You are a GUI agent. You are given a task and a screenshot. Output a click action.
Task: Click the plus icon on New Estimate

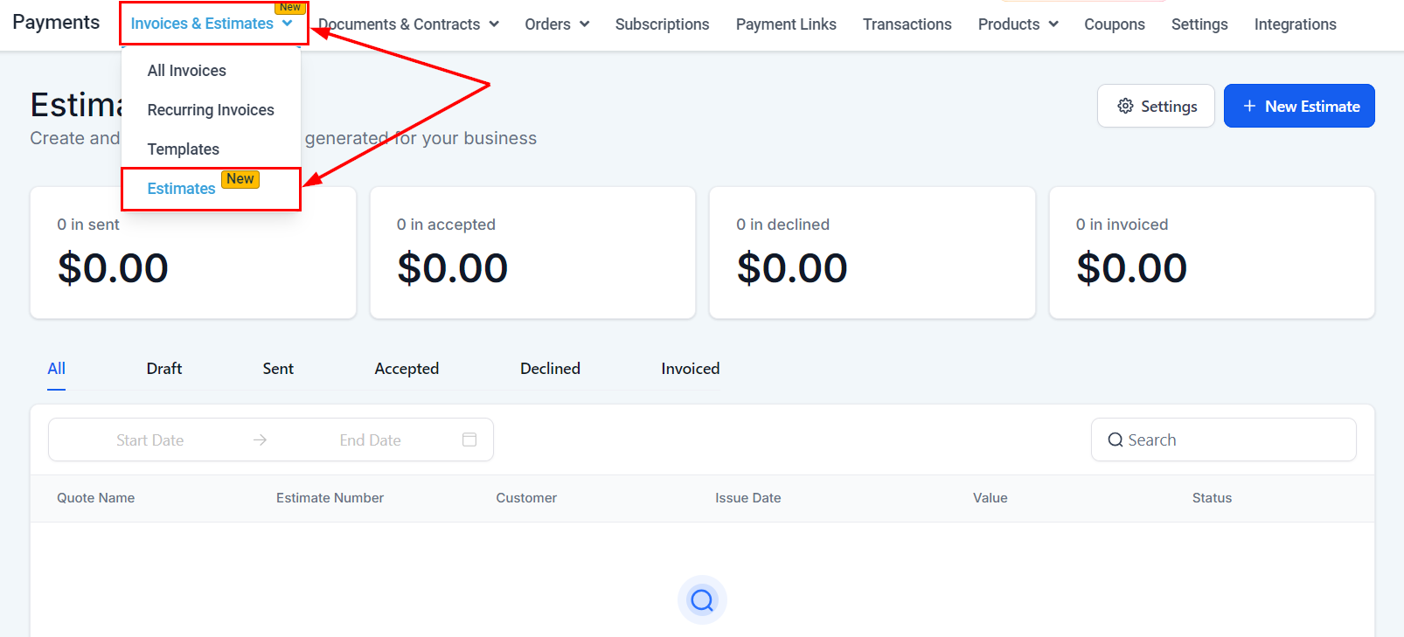pyautogui.click(x=1249, y=106)
